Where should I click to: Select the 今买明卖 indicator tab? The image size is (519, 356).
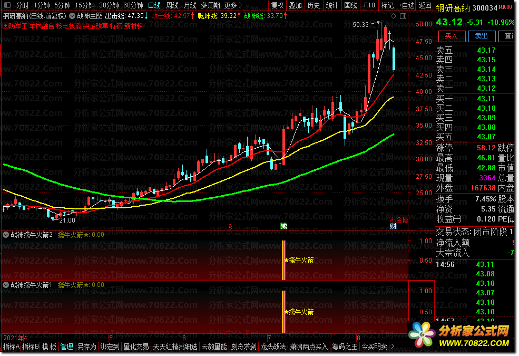click(374, 347)
